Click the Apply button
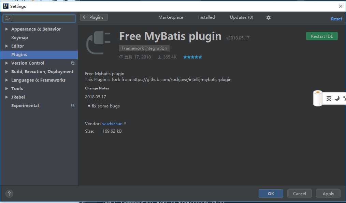The width and height of the screenshot is (346, 203). [328, 193]
